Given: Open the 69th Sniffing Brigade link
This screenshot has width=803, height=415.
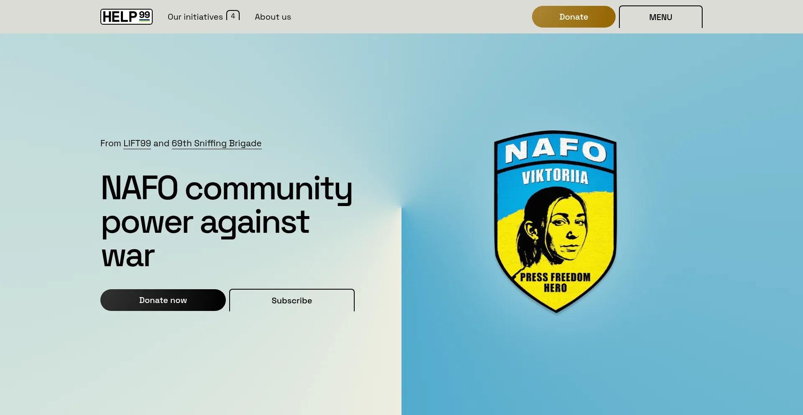Looking at the screenshot, I should coord(217,143).
